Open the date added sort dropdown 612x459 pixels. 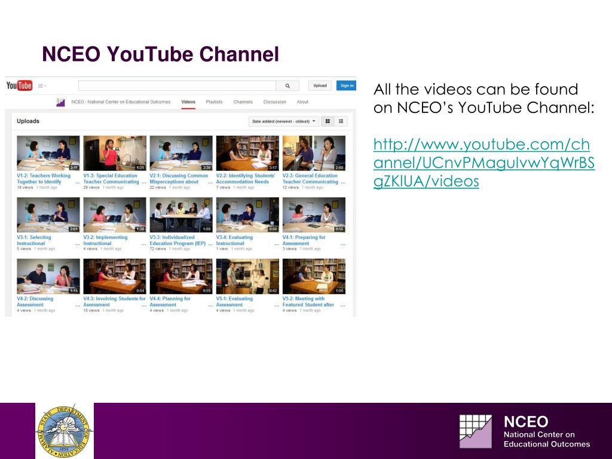(x=284, y=121)
